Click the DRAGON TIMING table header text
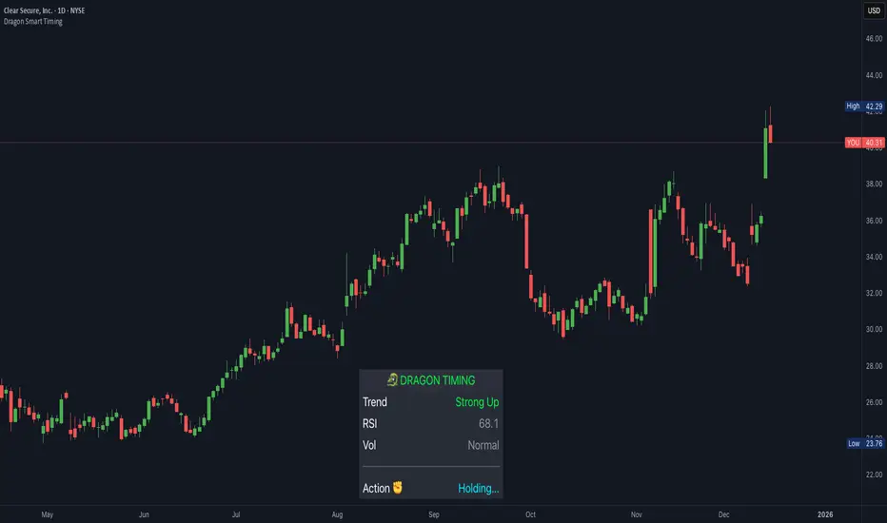This screenshot has height=523, width=887. pyautogui.click(x=439, y=380)
